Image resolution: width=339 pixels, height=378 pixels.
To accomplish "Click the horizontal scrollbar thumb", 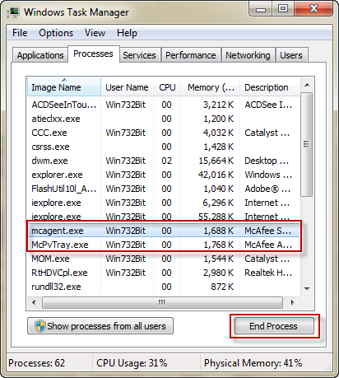I will point(162,302).
